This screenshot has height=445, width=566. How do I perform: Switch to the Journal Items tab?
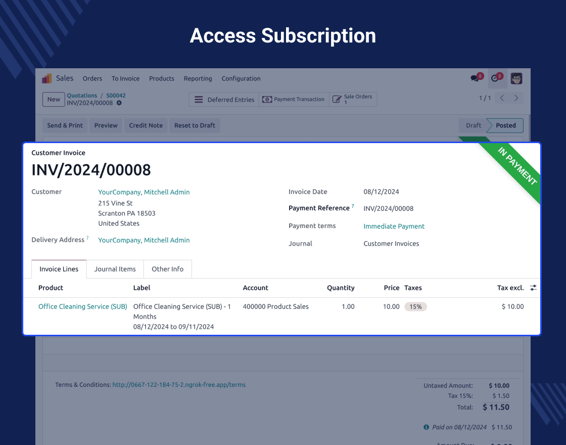click(115, 269)
